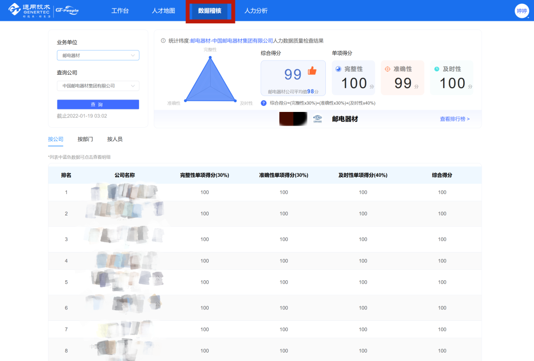The width and height of the screenshot is (534, 361).
Task: Open the user avatar in the top right
Action: [522, 11]
